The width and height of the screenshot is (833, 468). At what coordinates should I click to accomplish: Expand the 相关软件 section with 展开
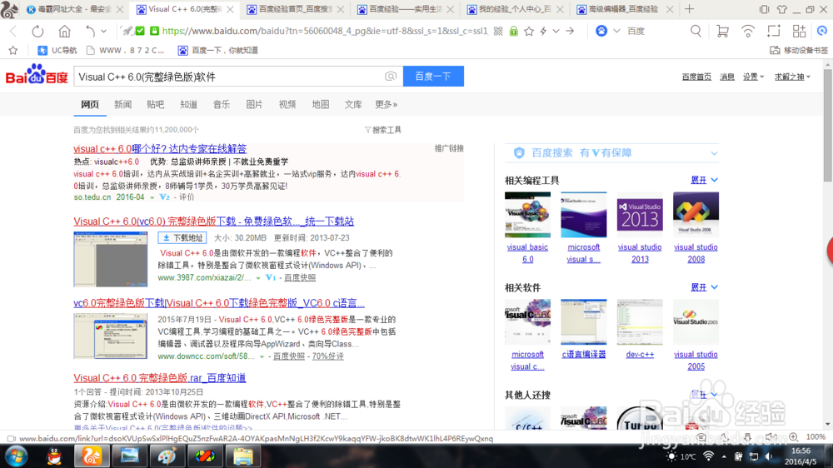pyautogui.click(x=704, y=287)
